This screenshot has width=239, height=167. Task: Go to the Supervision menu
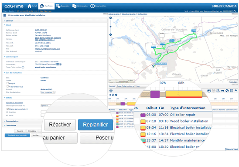(62, 6)
